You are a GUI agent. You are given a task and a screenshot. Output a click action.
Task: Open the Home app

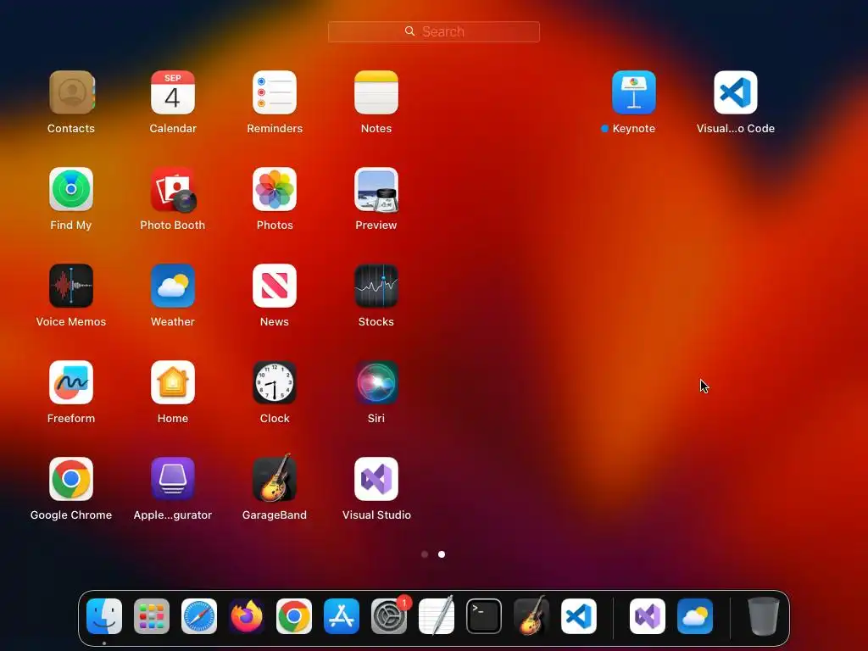(173, 382)
